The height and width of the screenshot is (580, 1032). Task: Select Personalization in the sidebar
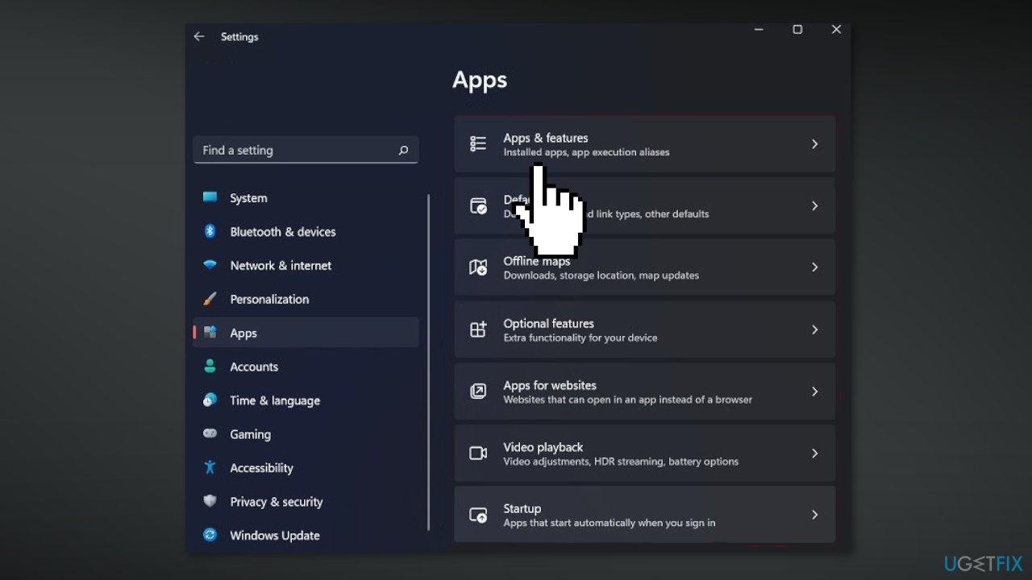269,299
